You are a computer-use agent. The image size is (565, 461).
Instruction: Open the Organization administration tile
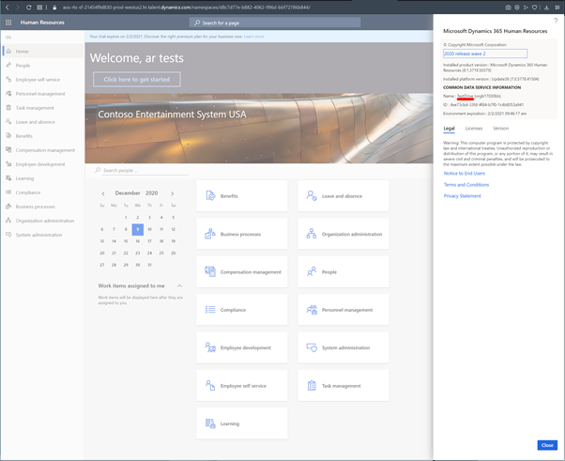coord(344,234)
